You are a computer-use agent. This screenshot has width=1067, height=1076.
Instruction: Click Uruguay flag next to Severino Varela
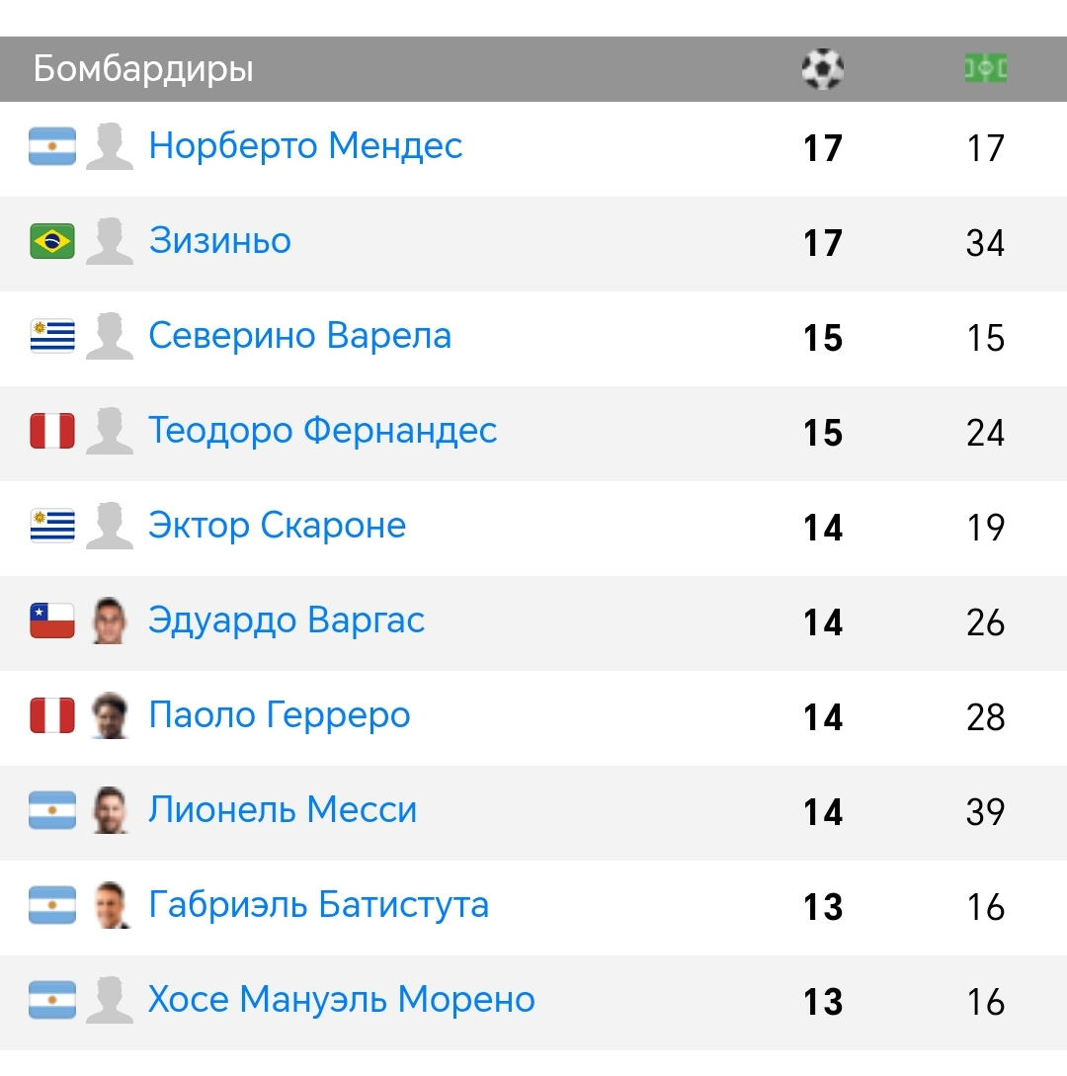pos(52,336)
